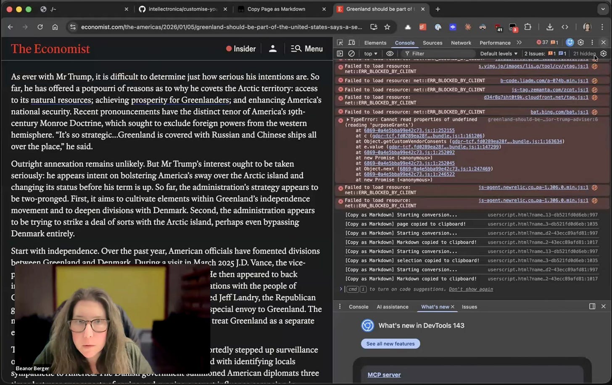
Task: Open the Todoist extension icon
Action: [422, 27]
